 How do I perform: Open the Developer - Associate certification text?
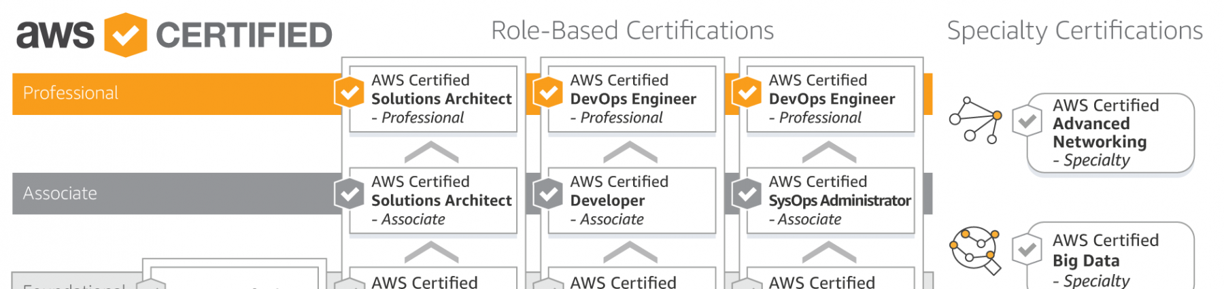pyautogui.click(x=619, y=201)
